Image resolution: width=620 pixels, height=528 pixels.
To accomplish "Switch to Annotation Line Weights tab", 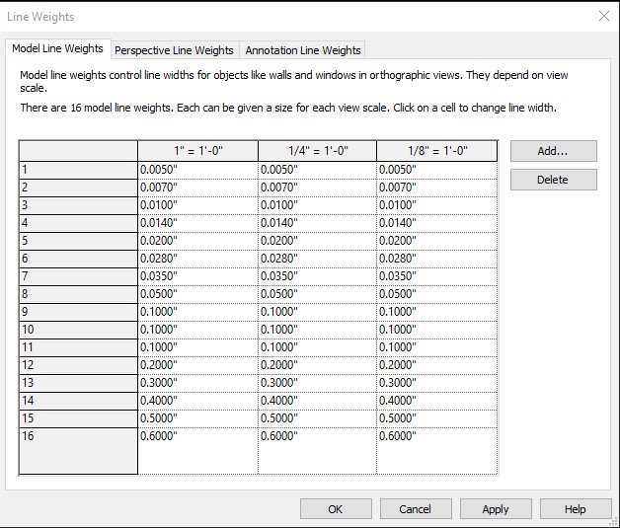I will (303, 50).
